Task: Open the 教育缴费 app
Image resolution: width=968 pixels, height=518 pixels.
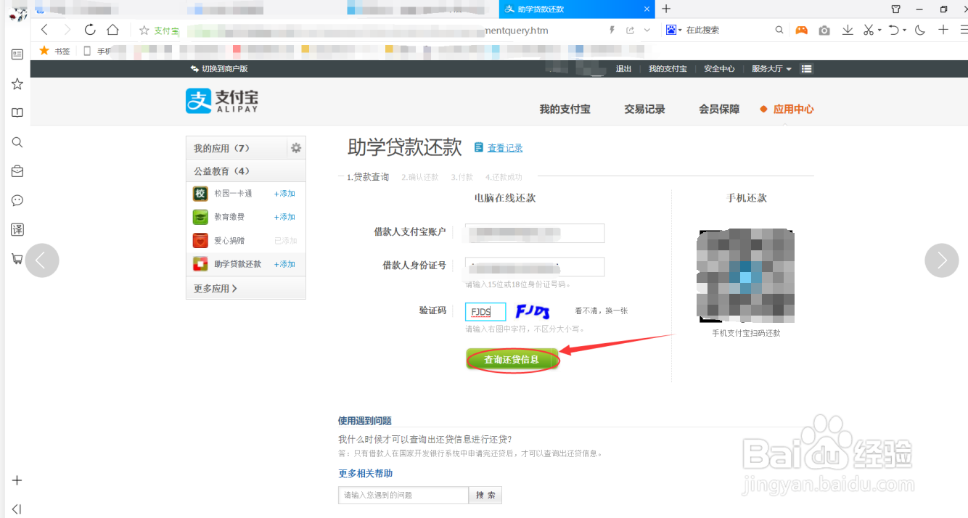Action: 229,217
